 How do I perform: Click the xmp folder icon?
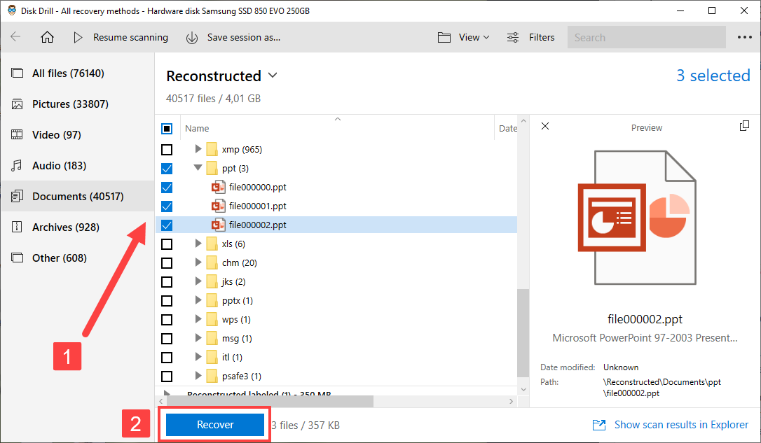pos(212,149)
